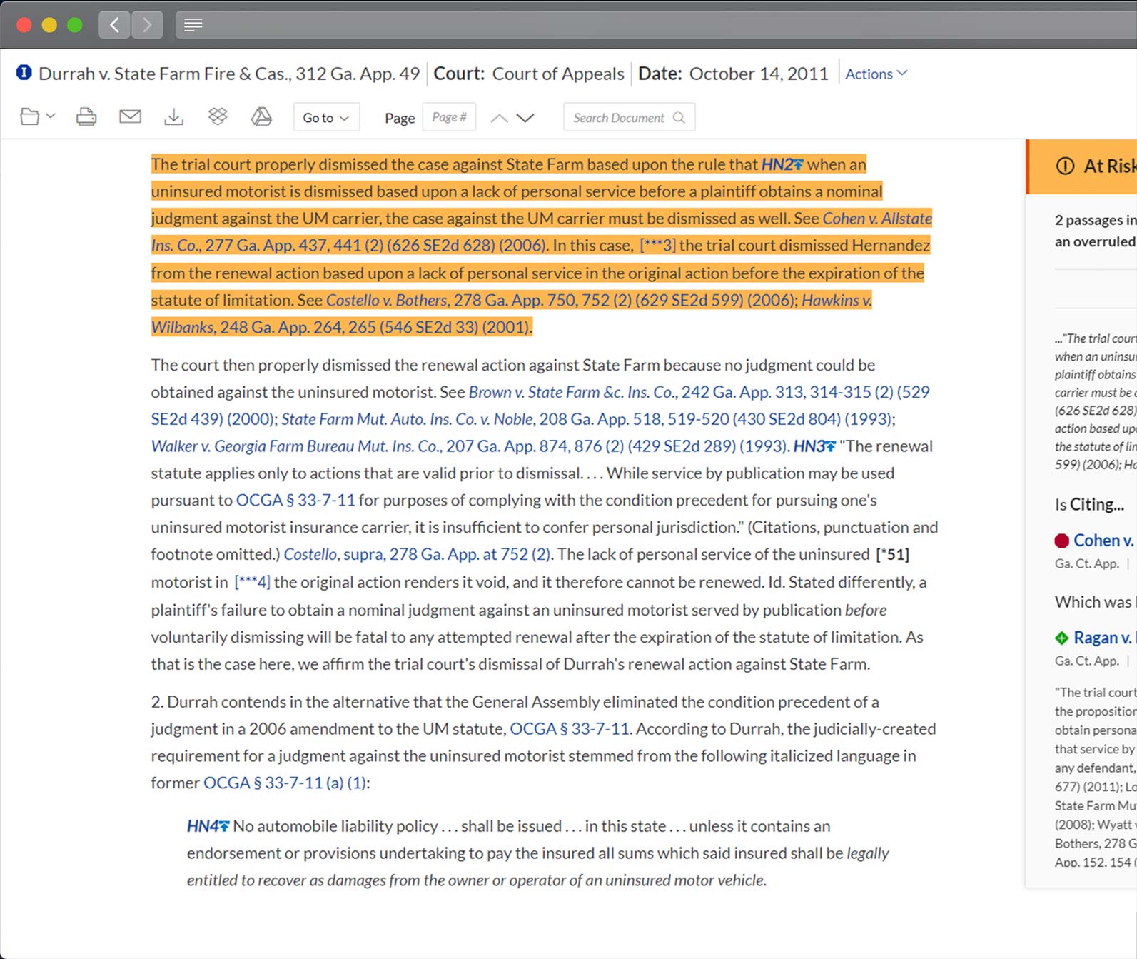Open the reader view lines icon

[x=193, y=25]
